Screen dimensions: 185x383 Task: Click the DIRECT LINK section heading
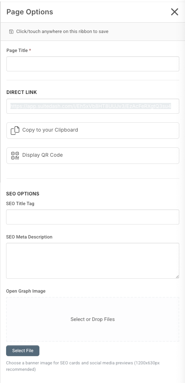(x=22, y=92)
